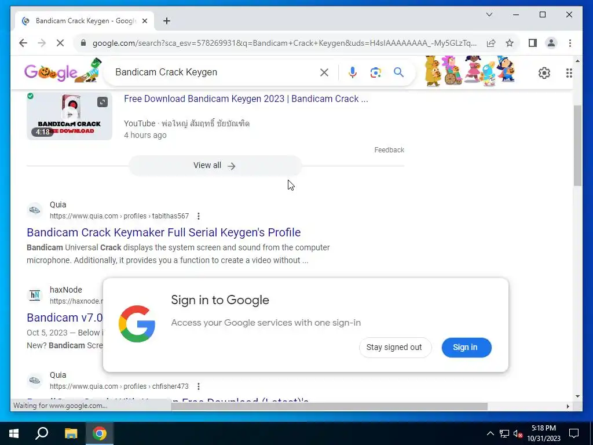Stop loading the page
Screen dimensions: 593x445
tap(60, 43)
